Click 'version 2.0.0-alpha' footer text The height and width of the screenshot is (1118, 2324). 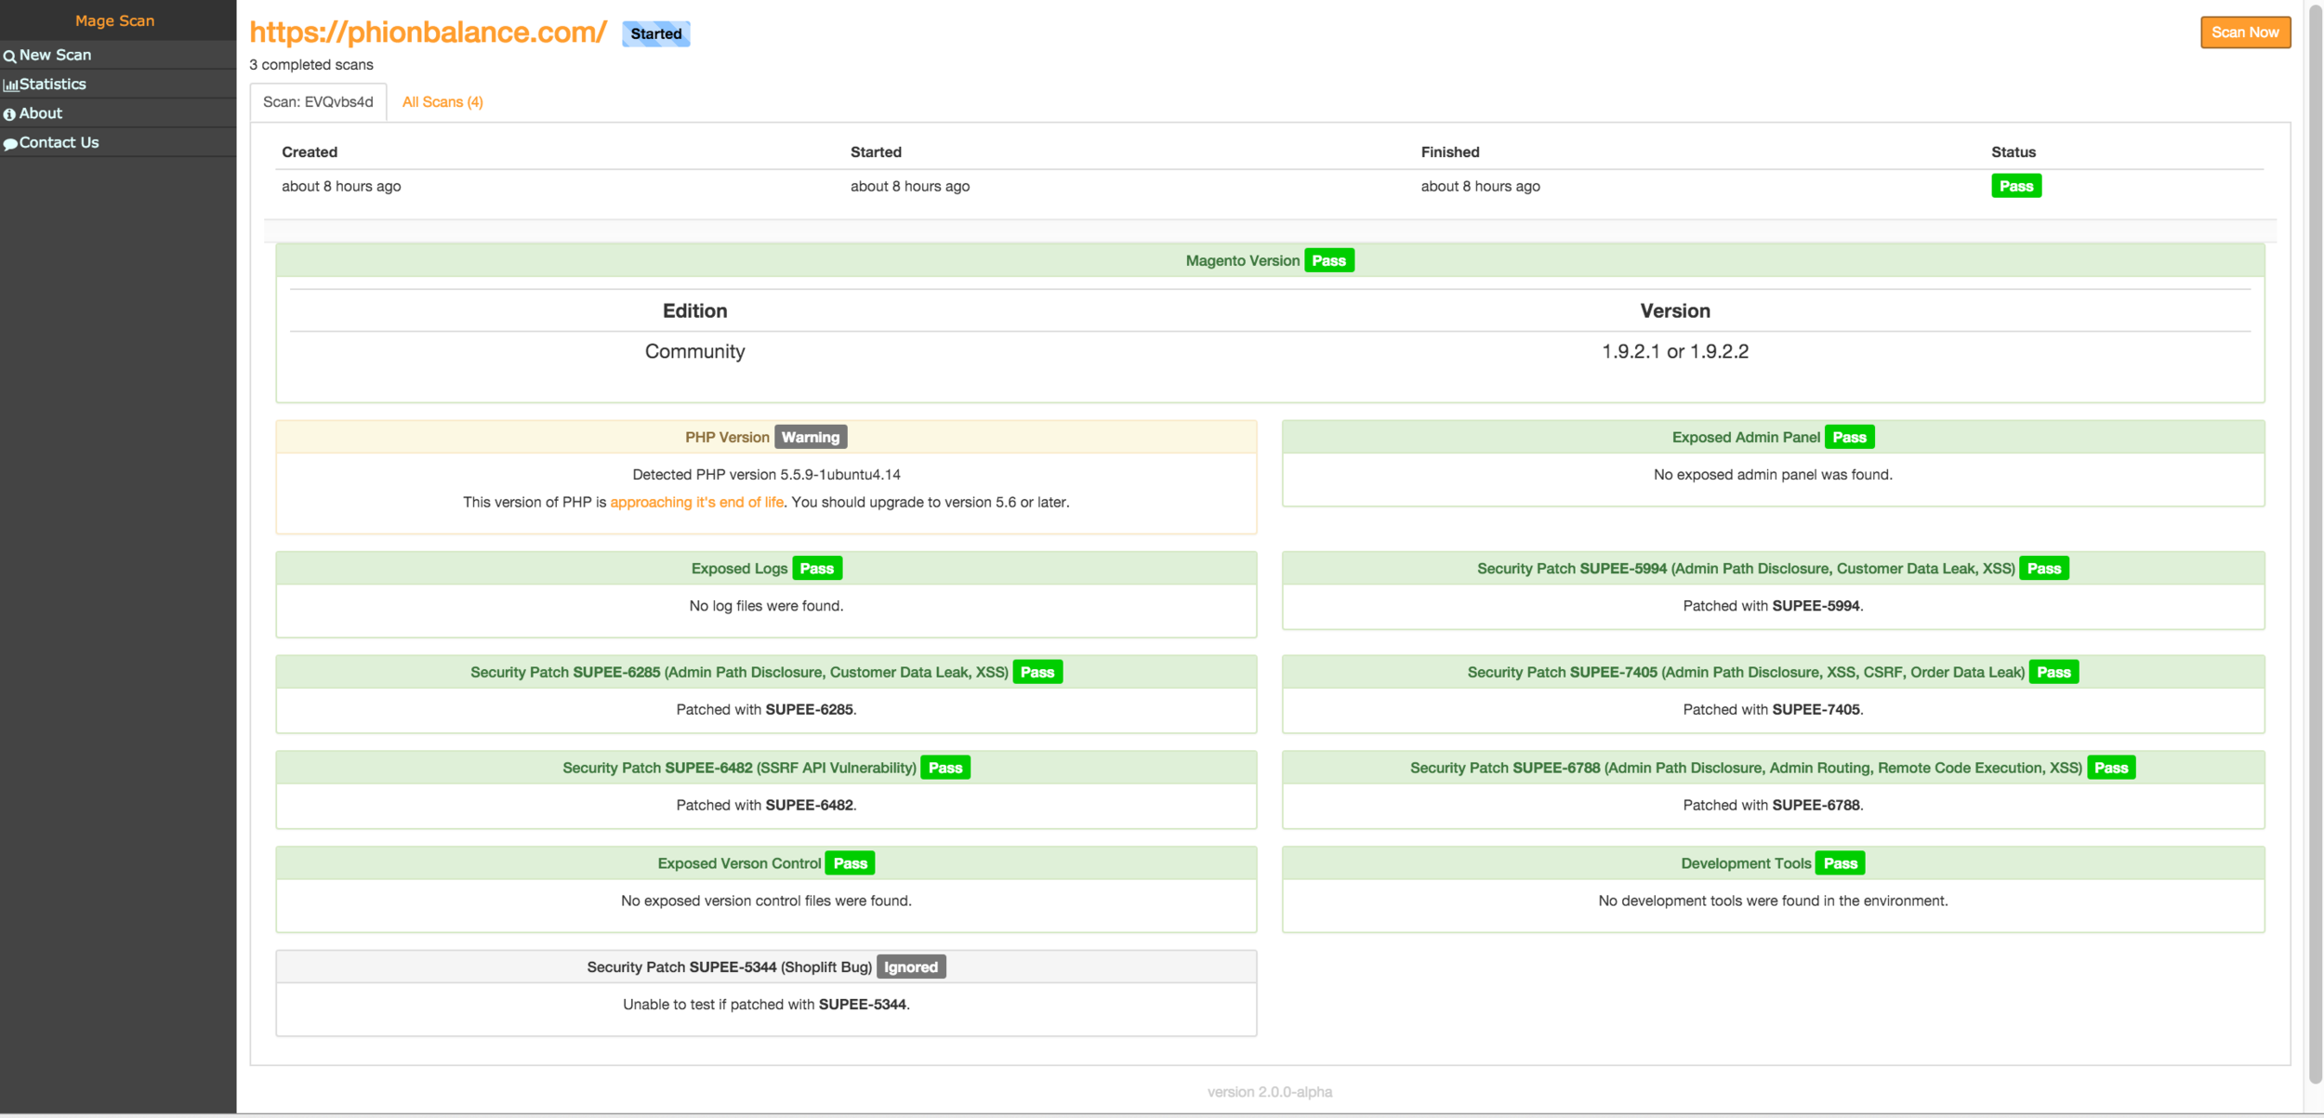point(1269,1092)
